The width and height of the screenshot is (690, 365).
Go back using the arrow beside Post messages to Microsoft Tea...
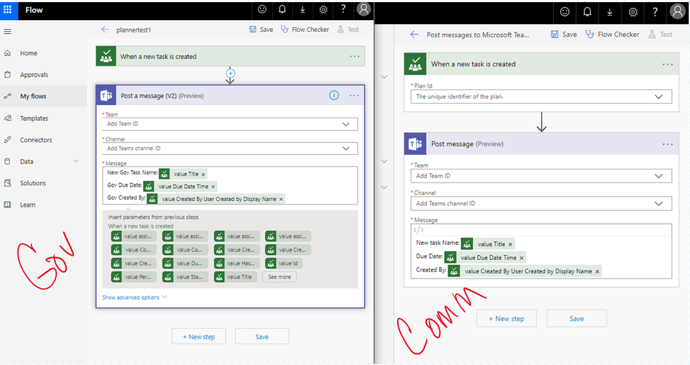(x=414, y=35)
